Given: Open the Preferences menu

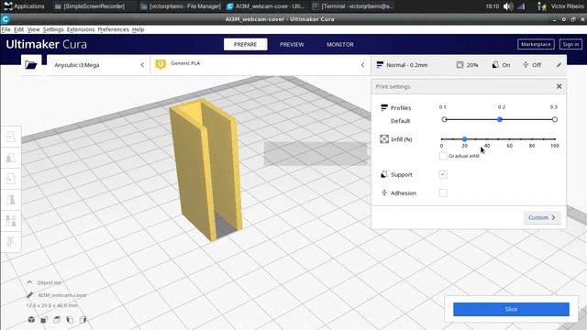Looking at the screenshot, I should click(113, 29).
